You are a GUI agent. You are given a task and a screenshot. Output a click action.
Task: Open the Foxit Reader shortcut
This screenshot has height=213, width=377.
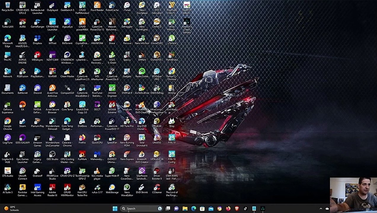click(x=97, y=7)
